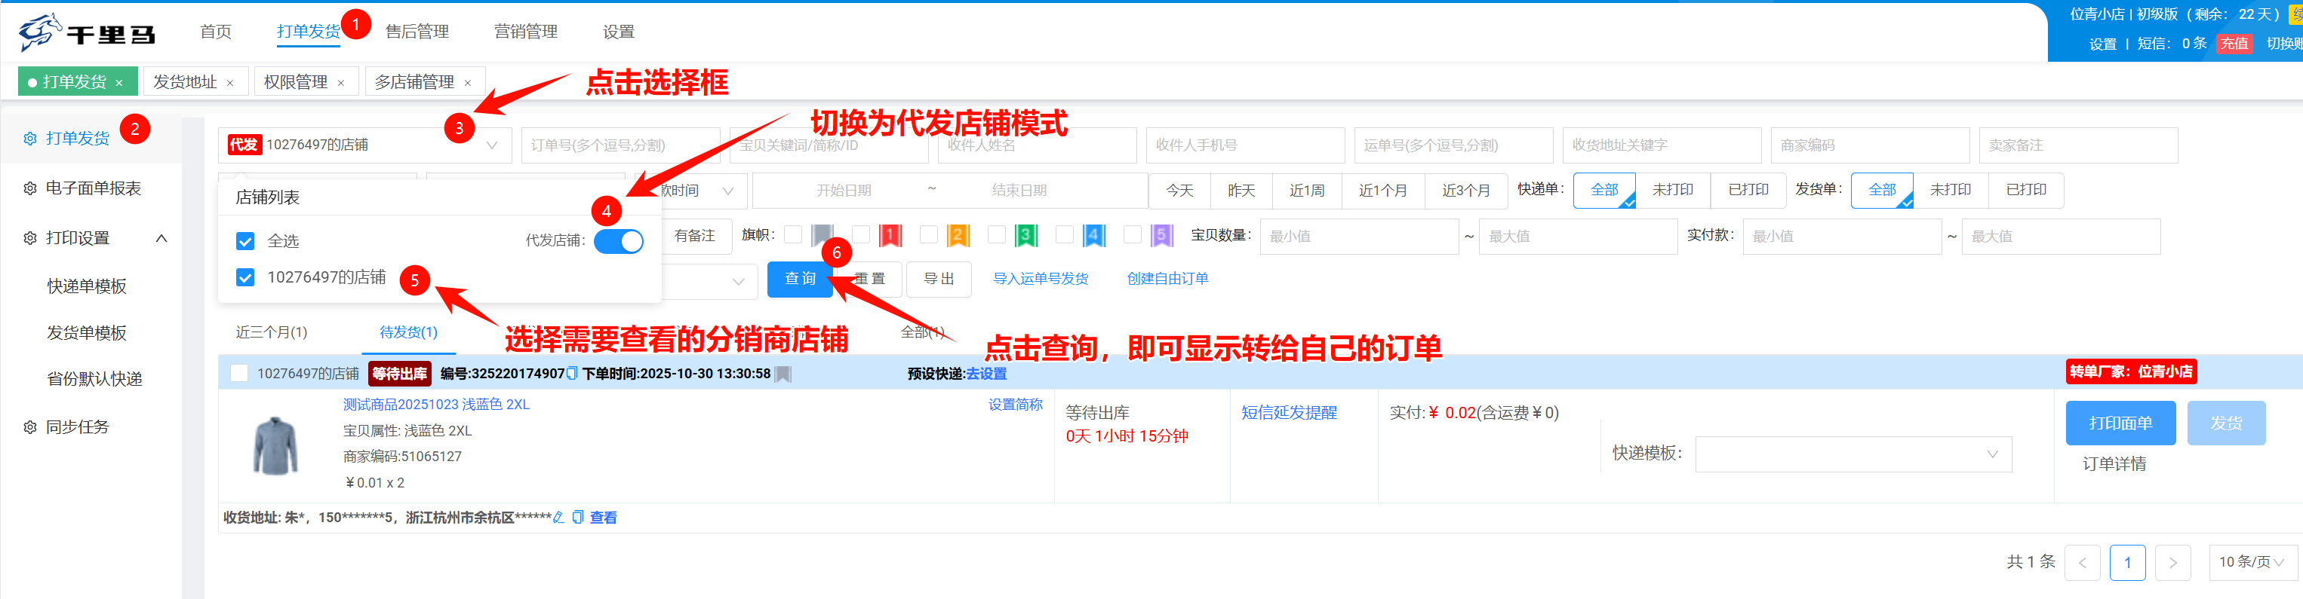Copy the order number 325220174907
2303x599 pixels.
pyautogui.click(x=572, y=374)
